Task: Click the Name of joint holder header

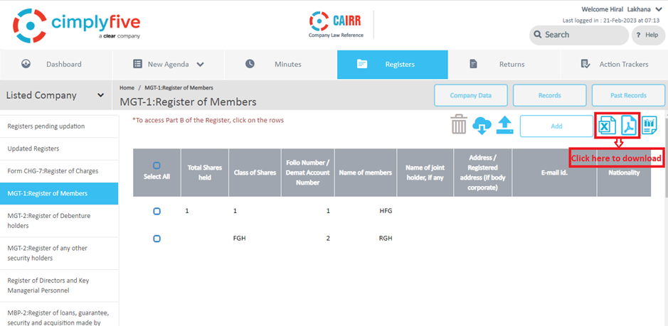Action: 425,173
